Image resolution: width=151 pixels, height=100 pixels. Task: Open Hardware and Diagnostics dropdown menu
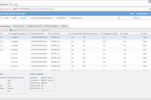[42, 18]
